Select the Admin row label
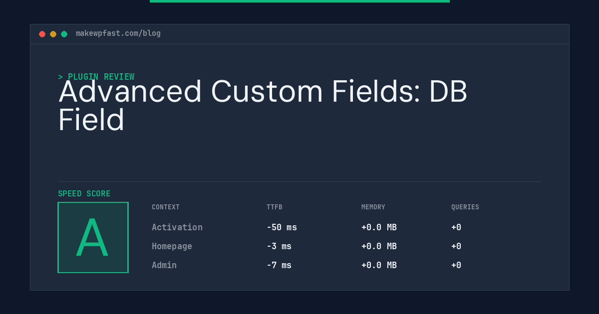Viewport: 599px width, 314px height. (164, 265)
